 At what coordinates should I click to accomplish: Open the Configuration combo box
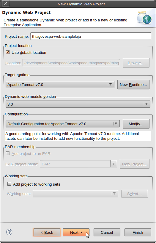[x=62, y=124]
